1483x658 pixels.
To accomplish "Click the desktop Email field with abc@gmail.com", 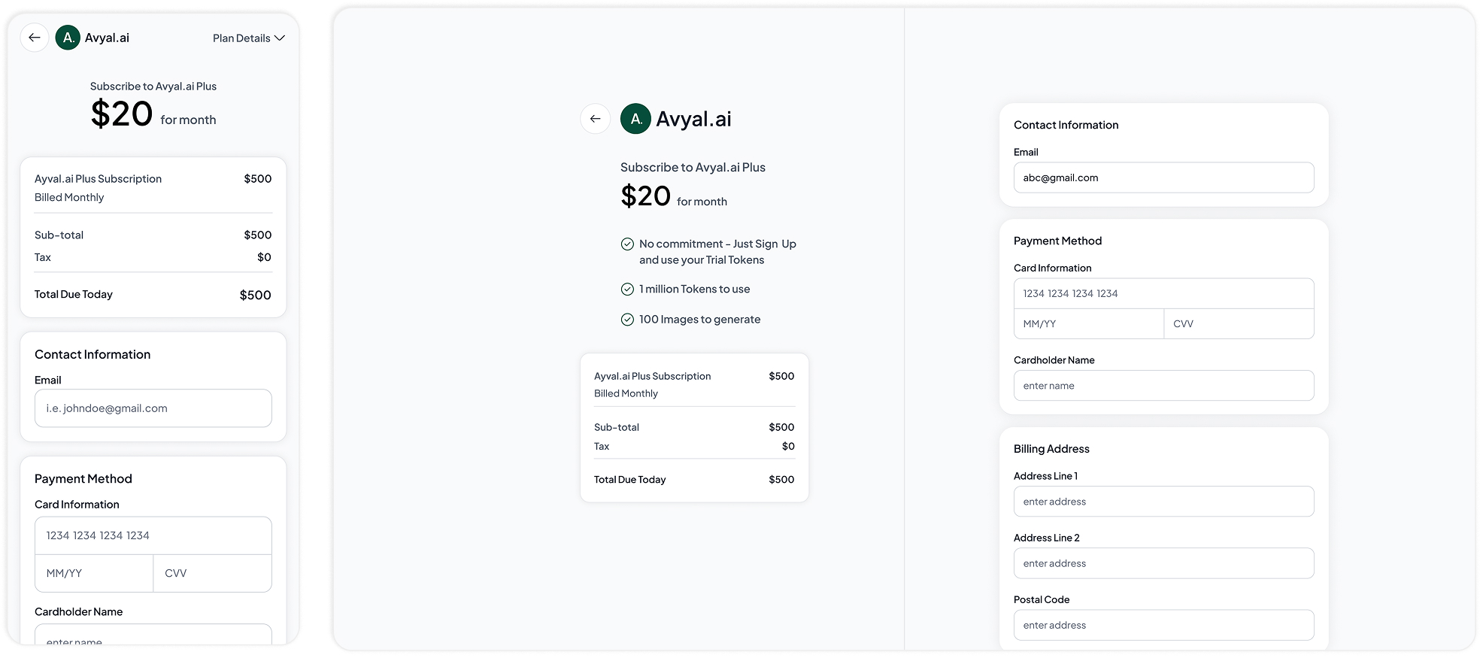I will click(x=1164, y=177).
